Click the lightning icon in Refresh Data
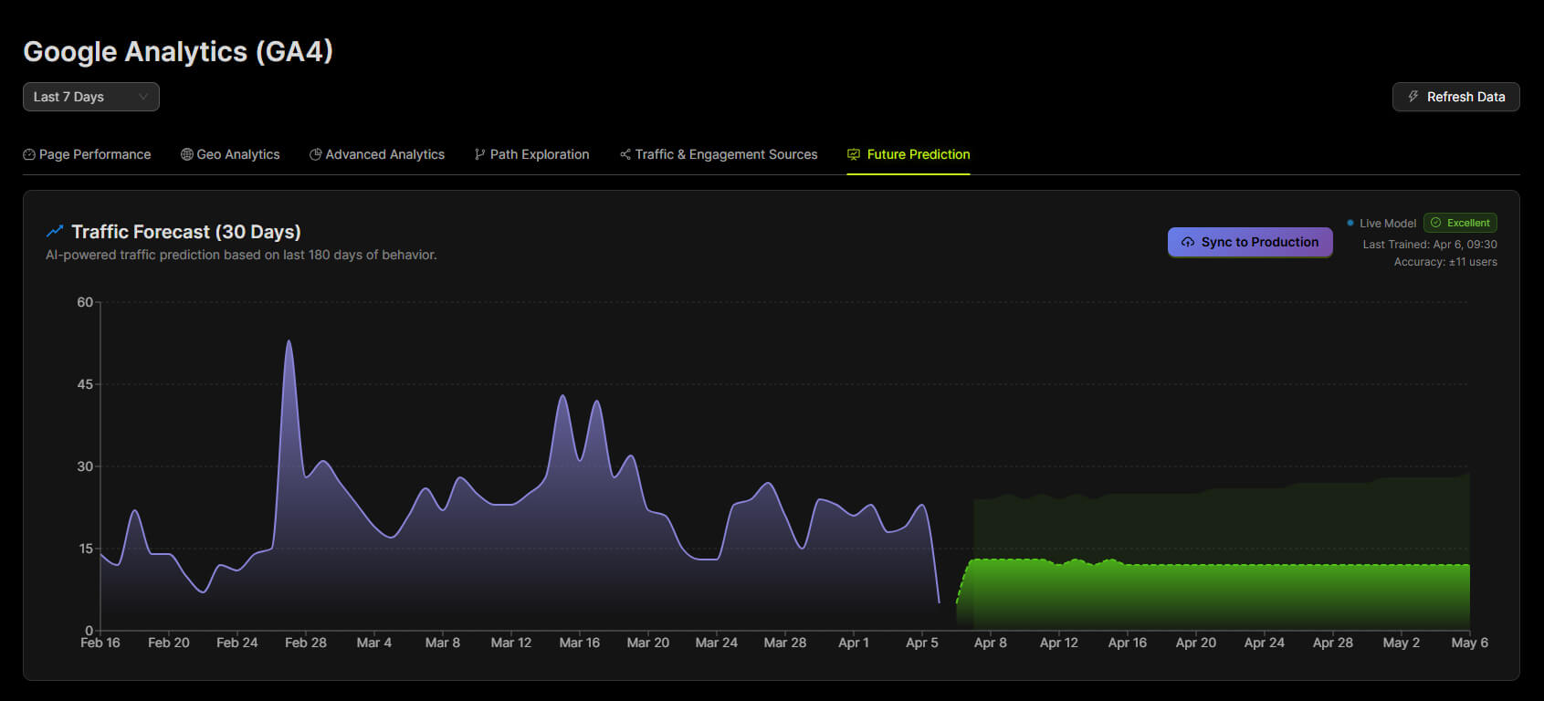This screenshot has height=701, width=1544. (x=1413, y=97)
